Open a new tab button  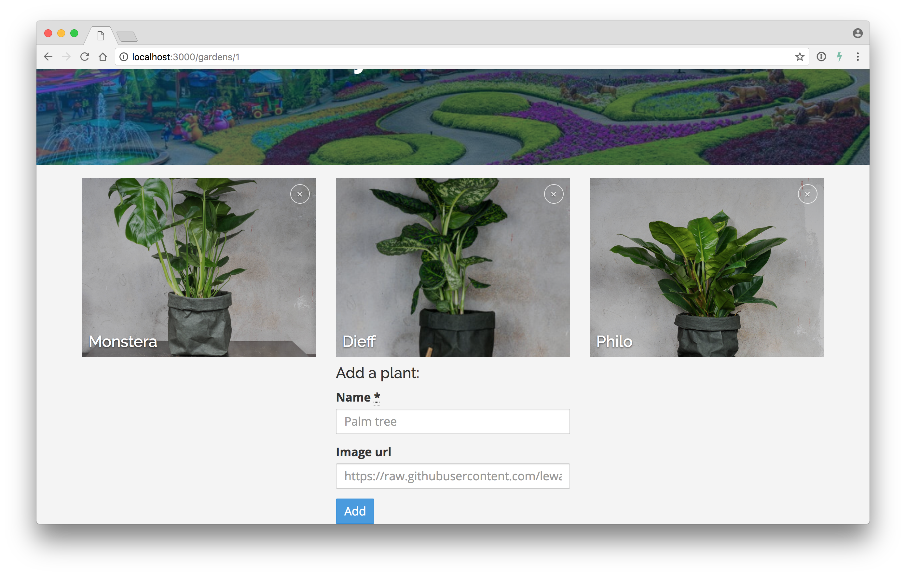click(127, 37)
